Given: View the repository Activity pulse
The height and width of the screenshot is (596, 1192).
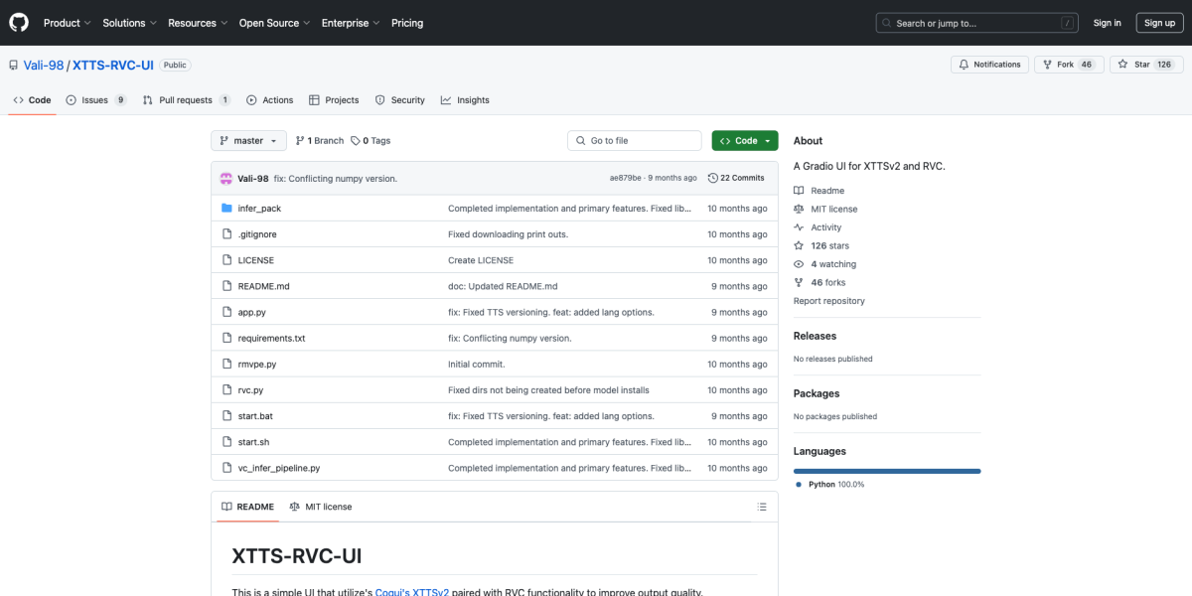Looking at the screenshot, I should [x=824, y=226].
